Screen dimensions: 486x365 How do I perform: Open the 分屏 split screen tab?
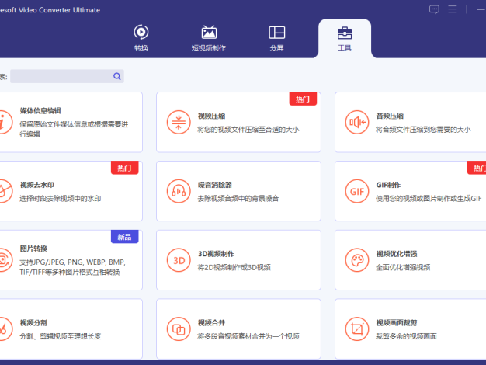[277, 37]
